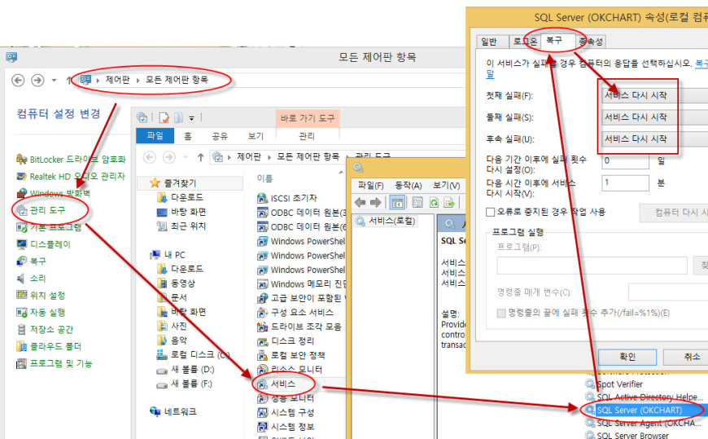Screen dimensions: 708x439
Task: Click the restart service minutes field
Action: 625,182
